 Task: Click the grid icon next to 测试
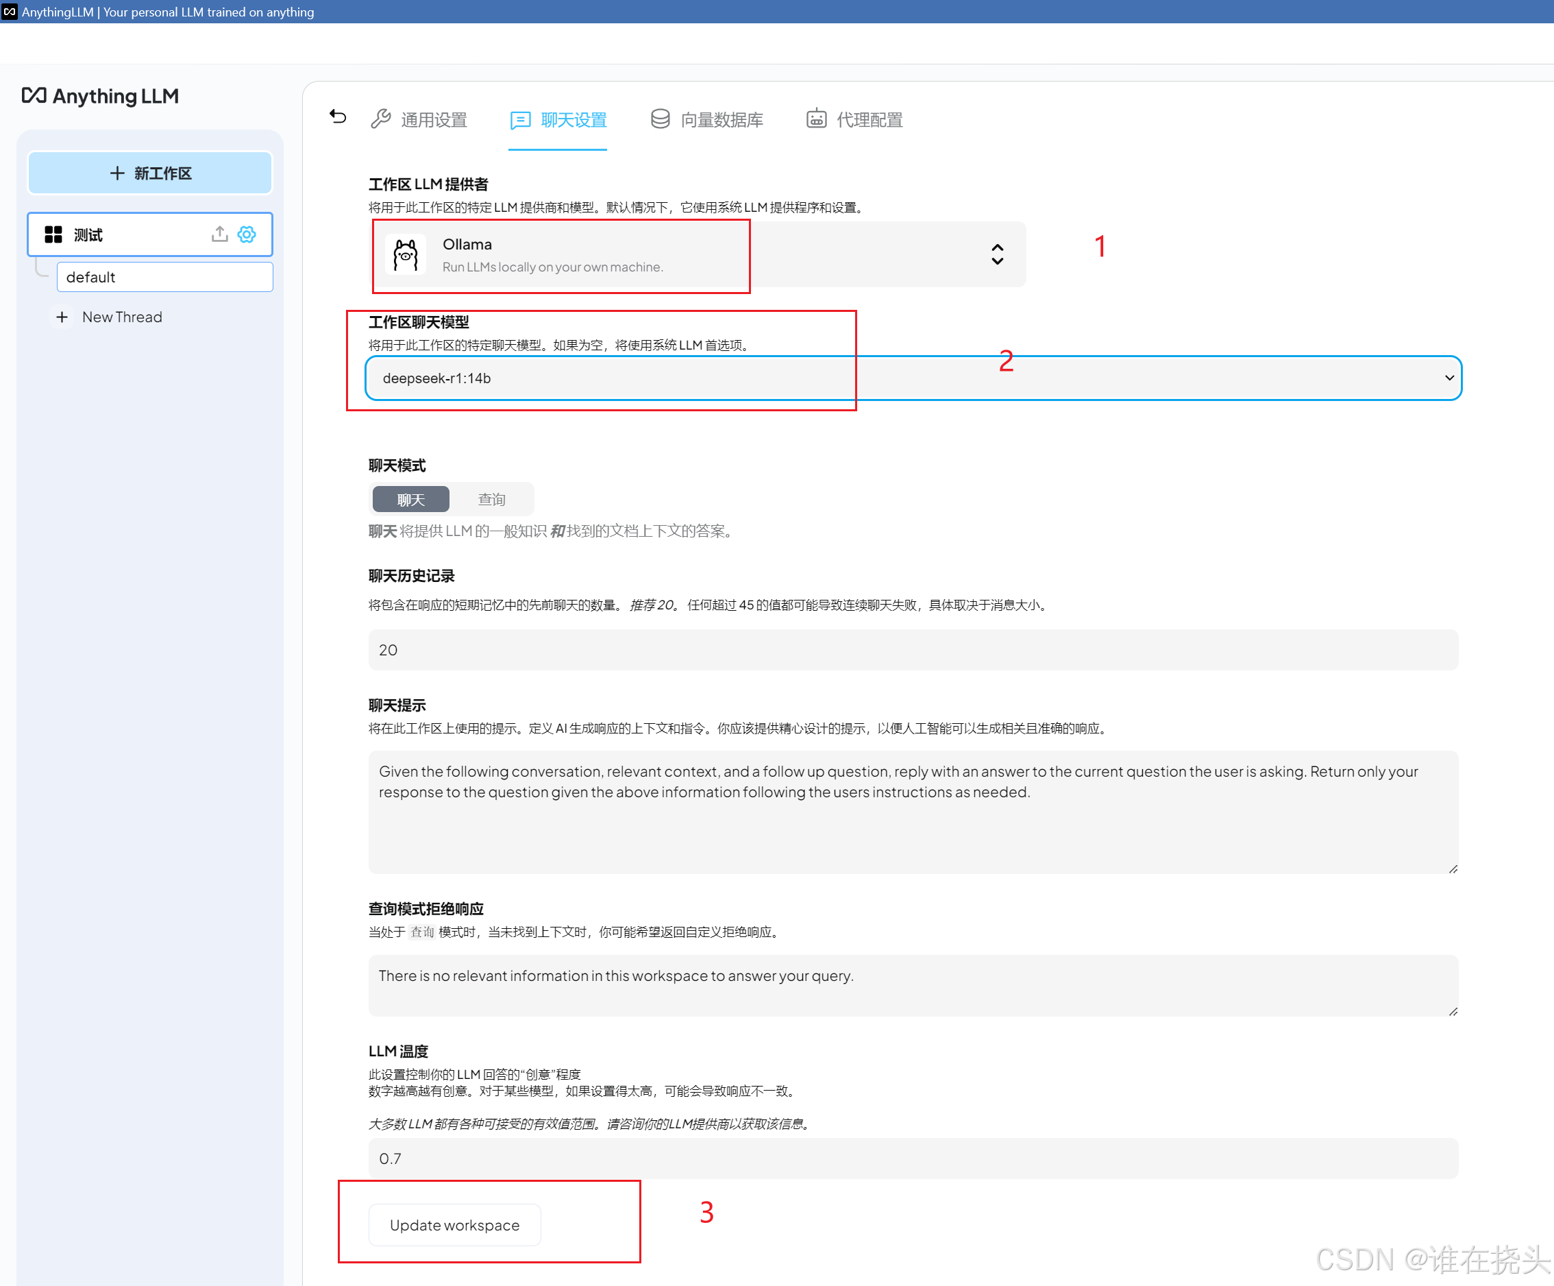[x=53, y=234]
